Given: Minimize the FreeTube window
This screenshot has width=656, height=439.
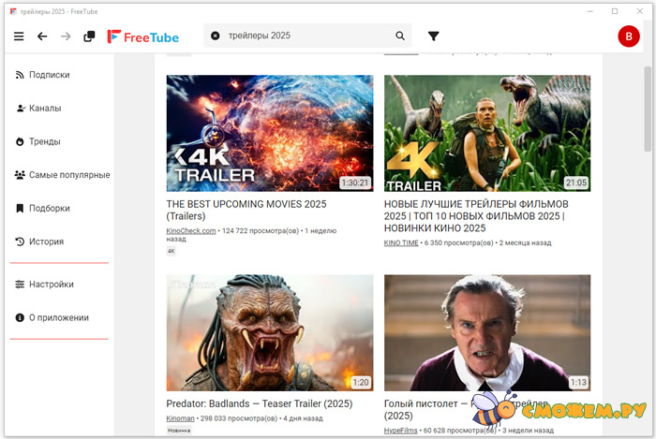Looking at the screenshot, I should pos(589,11).
